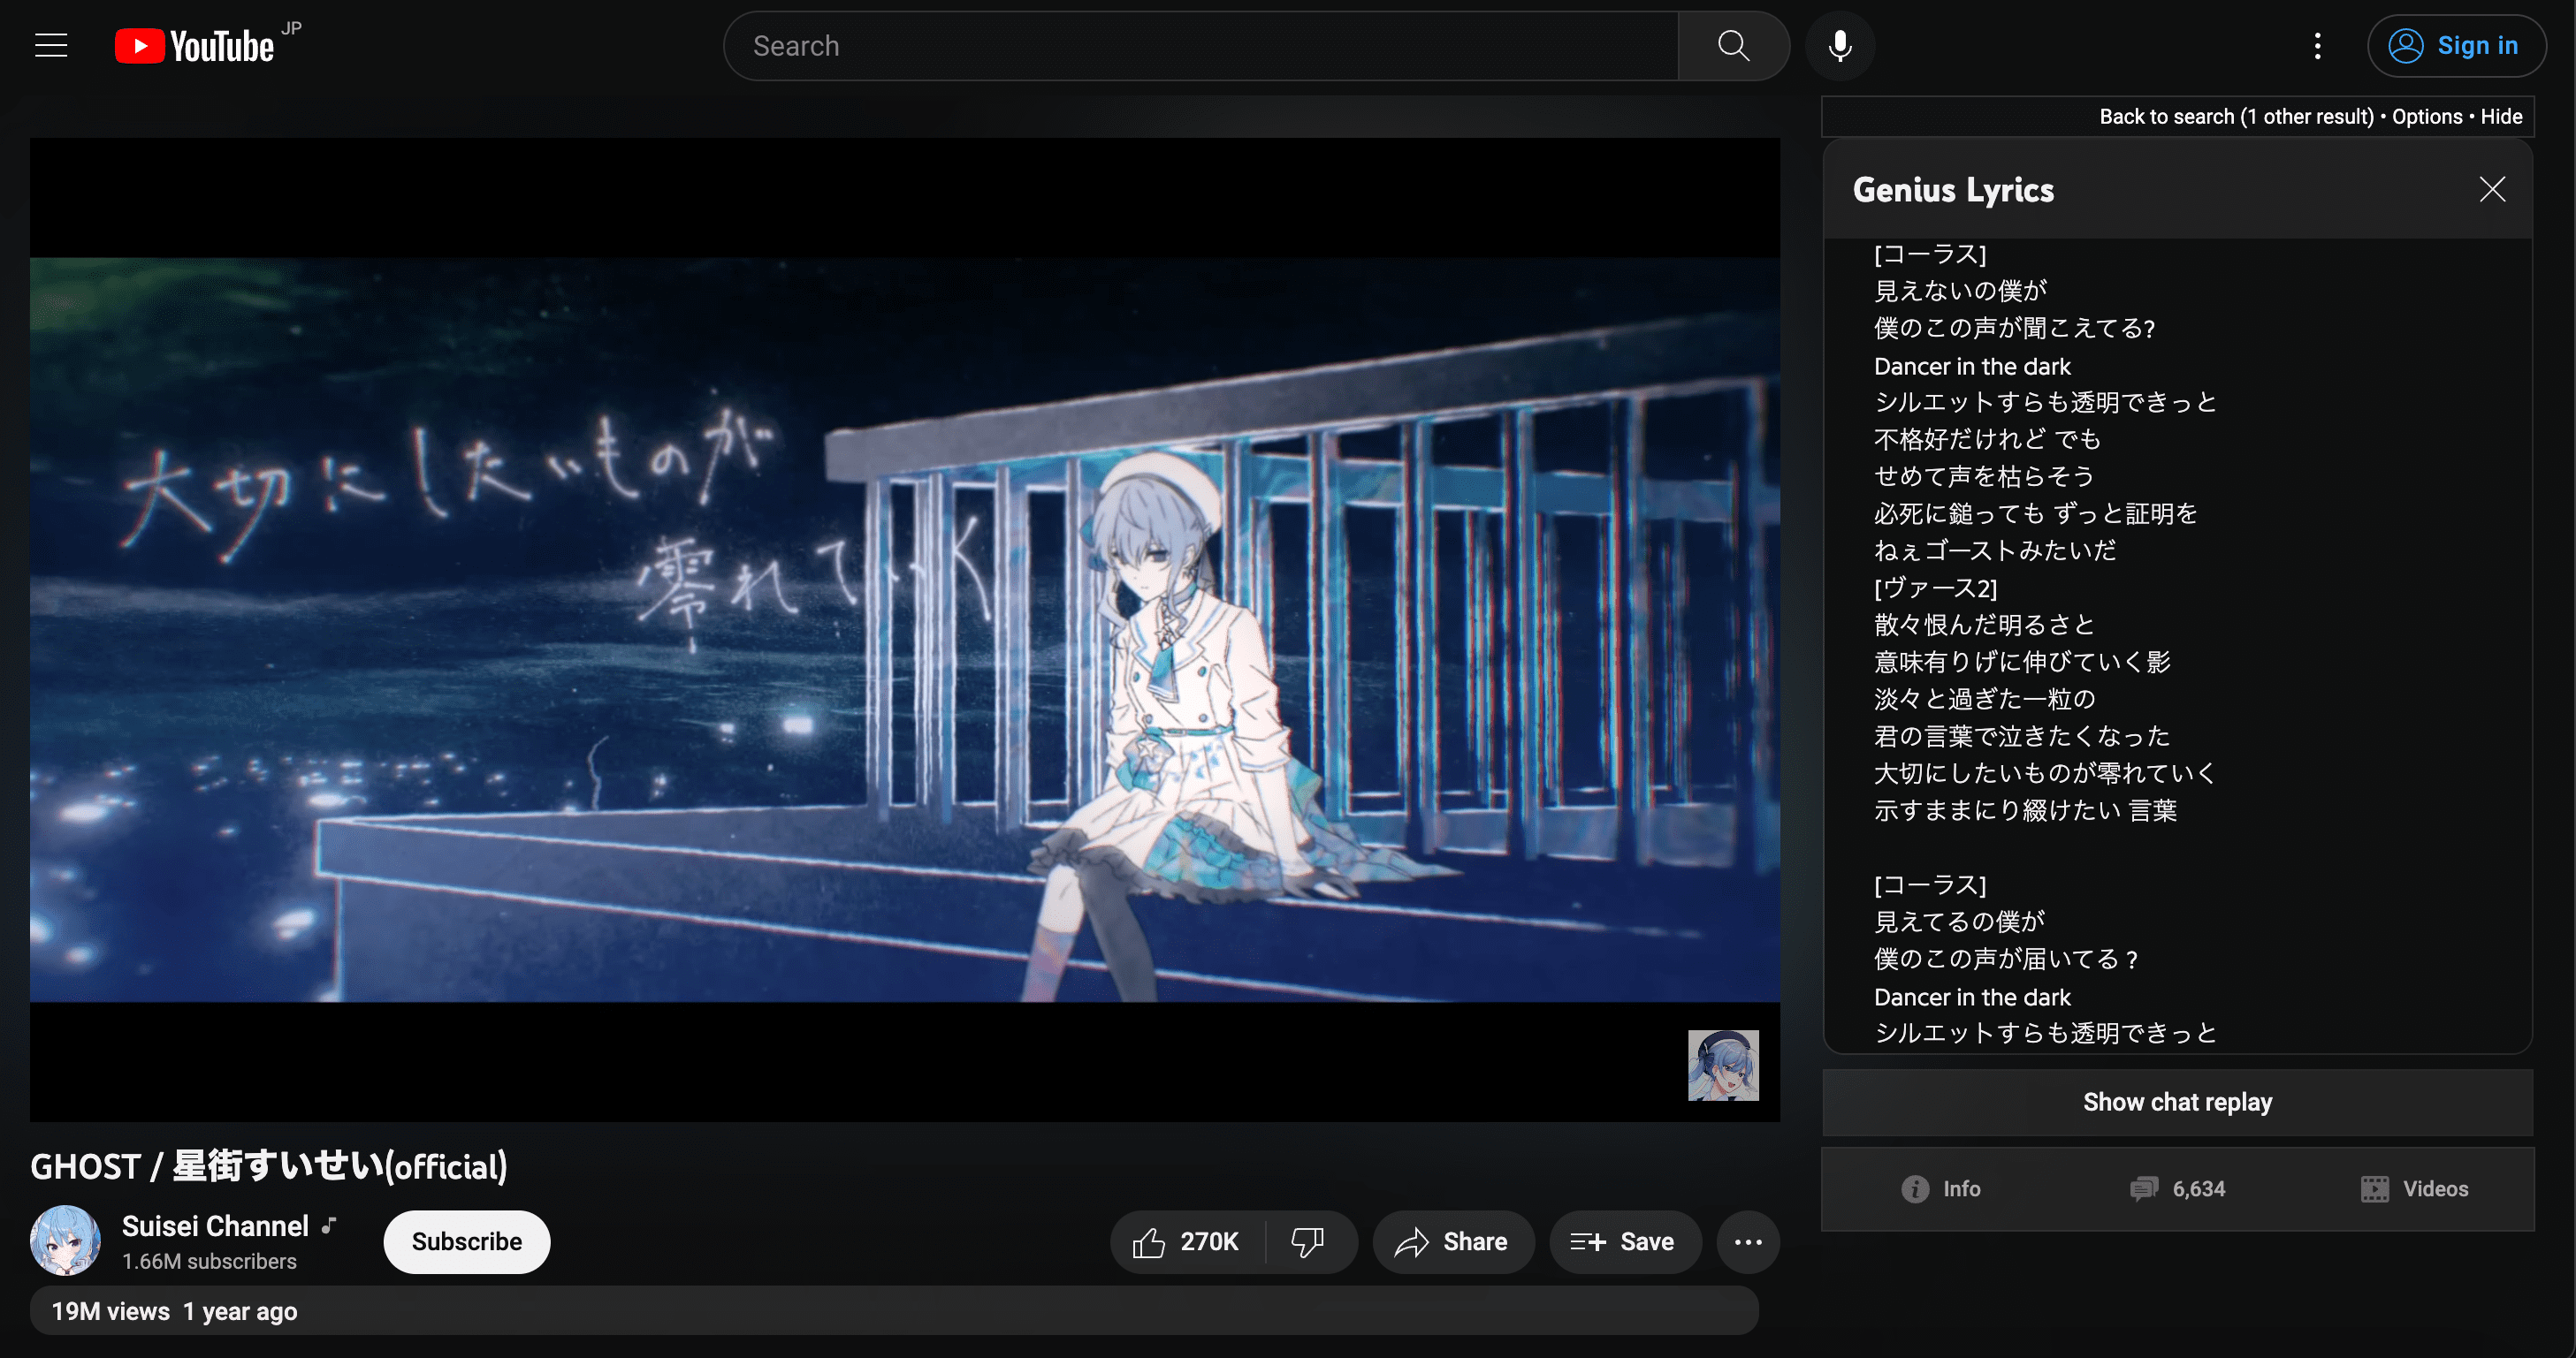The height and width of the screenshot is (1358, 2576).
Task: Open the hamburger guide menu
Action: pyautogui.click(x=51, y=46)
